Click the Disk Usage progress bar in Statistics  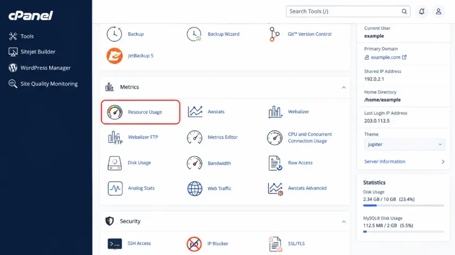(x=403, y=205)
